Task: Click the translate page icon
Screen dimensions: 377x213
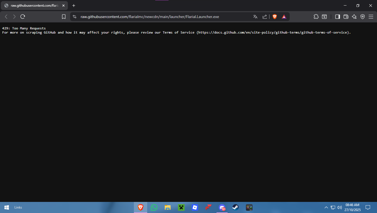Action: pos(255,17)
